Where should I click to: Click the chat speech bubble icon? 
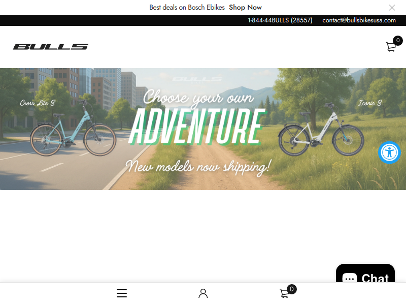[x=350, y=278]
